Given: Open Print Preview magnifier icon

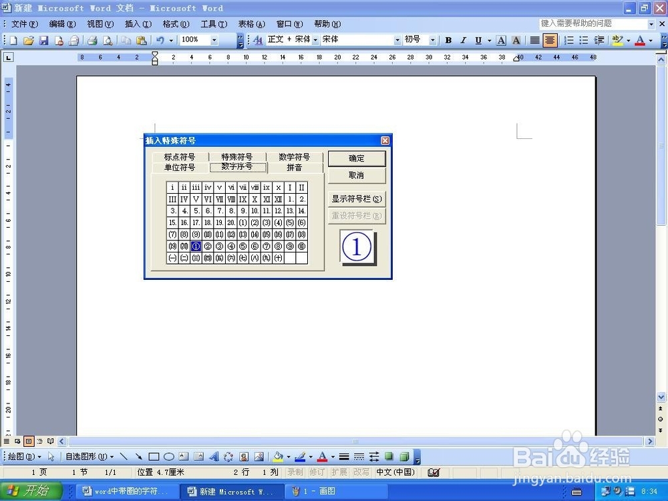Looking at the screenshot, I should click(108, 41).
